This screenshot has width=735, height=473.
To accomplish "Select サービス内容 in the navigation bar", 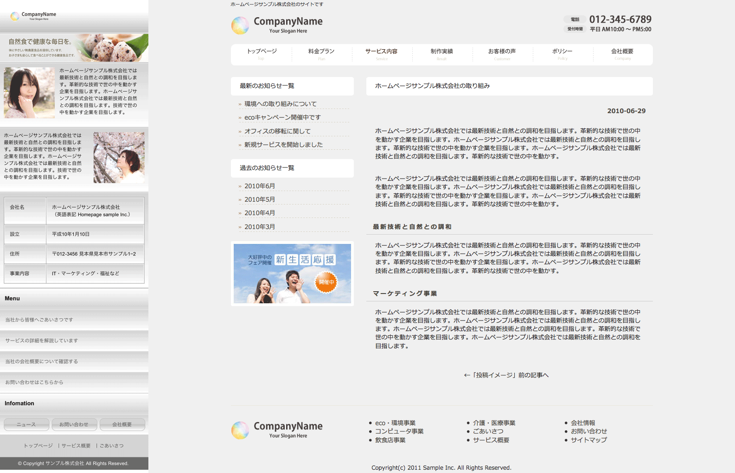I will point(381,53).
